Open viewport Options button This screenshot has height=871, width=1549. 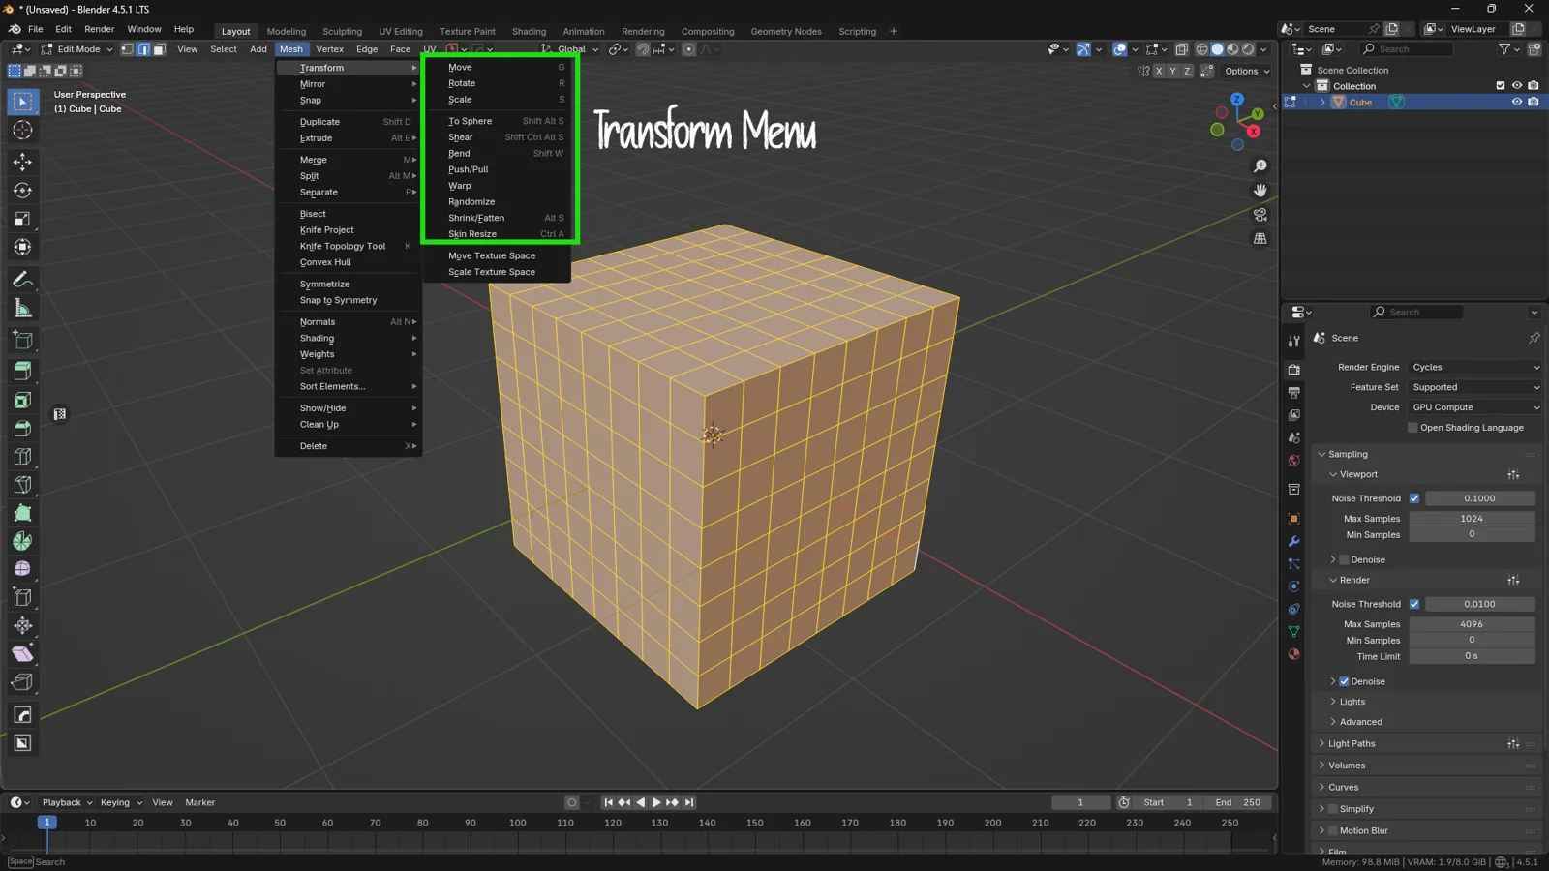point(1247,71)
